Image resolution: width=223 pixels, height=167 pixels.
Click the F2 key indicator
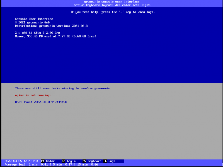63,161
